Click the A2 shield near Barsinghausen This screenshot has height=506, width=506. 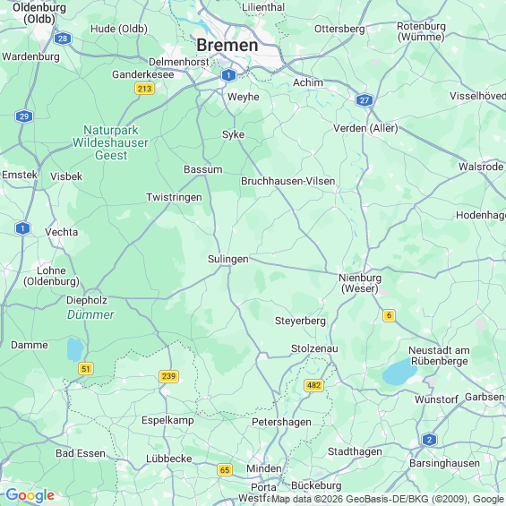[429, 440]
